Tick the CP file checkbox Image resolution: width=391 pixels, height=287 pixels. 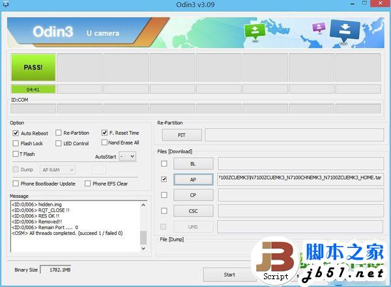coord(164,195)
